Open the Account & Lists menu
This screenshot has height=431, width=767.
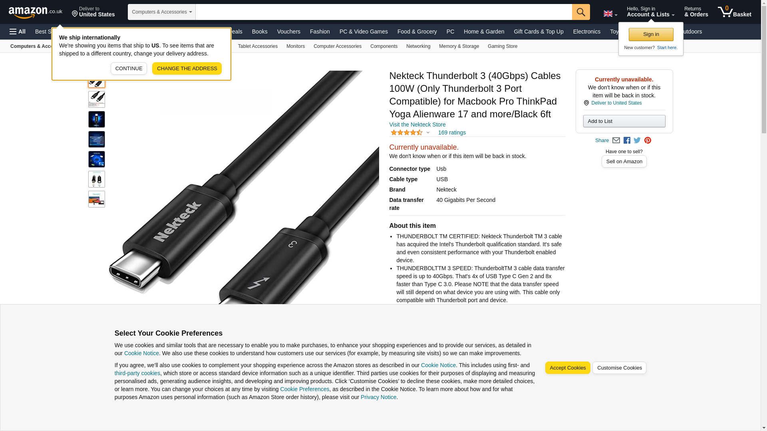(650, 12)
